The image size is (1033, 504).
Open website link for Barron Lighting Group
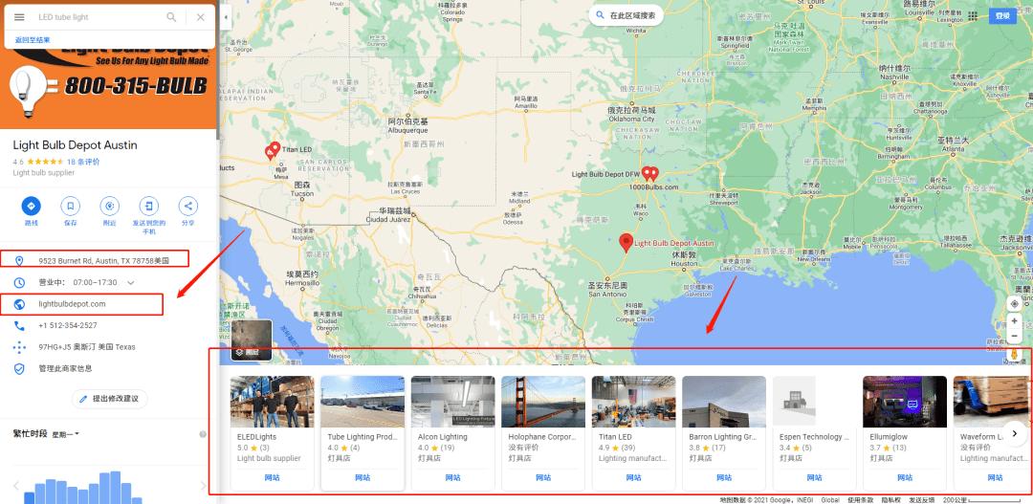[x=723, y=477]
